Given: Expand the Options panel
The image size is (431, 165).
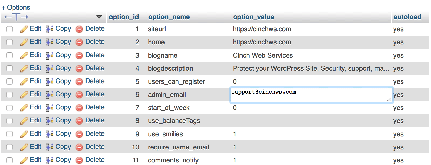Looking at the screenshot, I should (x=16, y=7).
